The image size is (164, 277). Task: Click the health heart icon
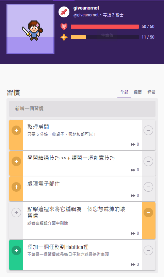click(64, 27)
